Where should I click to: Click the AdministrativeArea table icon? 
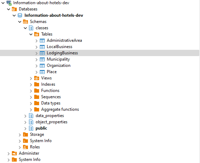coord(42,41)
